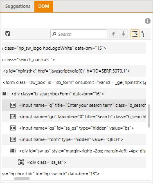Select the div class="sa_as" row

coord(74,162)
